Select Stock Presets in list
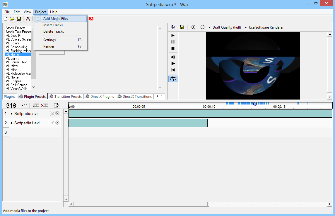 tap(18, 28)
